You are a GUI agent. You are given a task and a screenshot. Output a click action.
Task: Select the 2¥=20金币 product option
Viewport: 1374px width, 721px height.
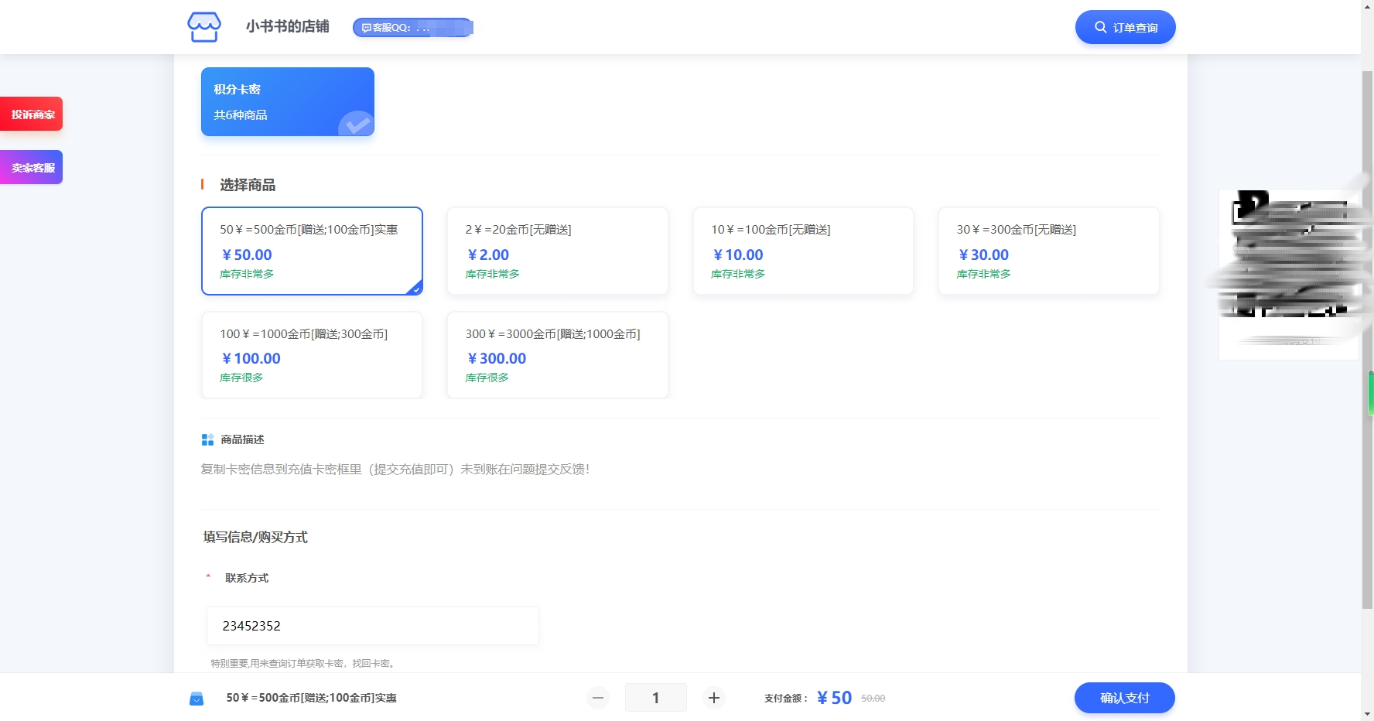click(557, 251)
